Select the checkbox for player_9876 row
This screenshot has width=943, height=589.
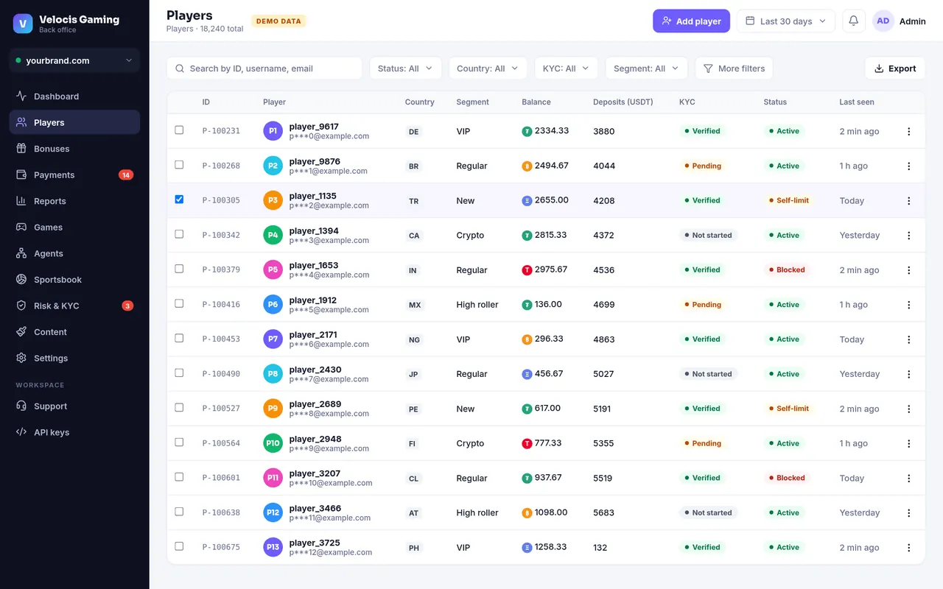tap(179, 164)
